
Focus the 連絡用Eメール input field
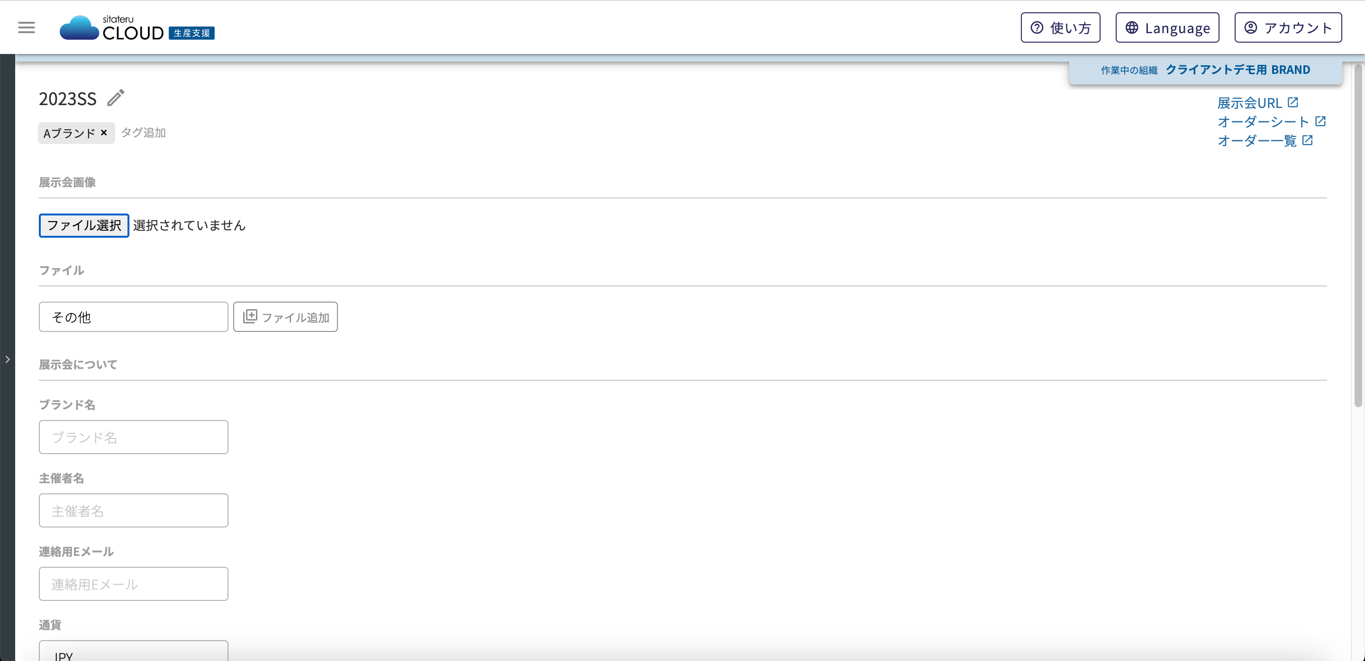click(x=134, y=584)
